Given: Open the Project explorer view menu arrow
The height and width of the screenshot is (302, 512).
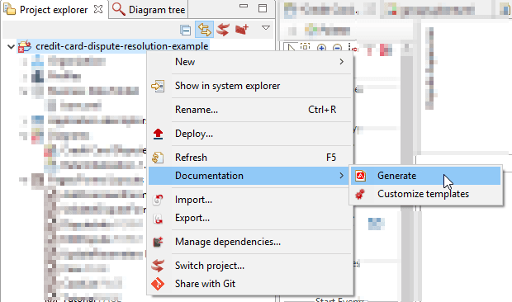Looking at the screenshot, I should [266, 28].
